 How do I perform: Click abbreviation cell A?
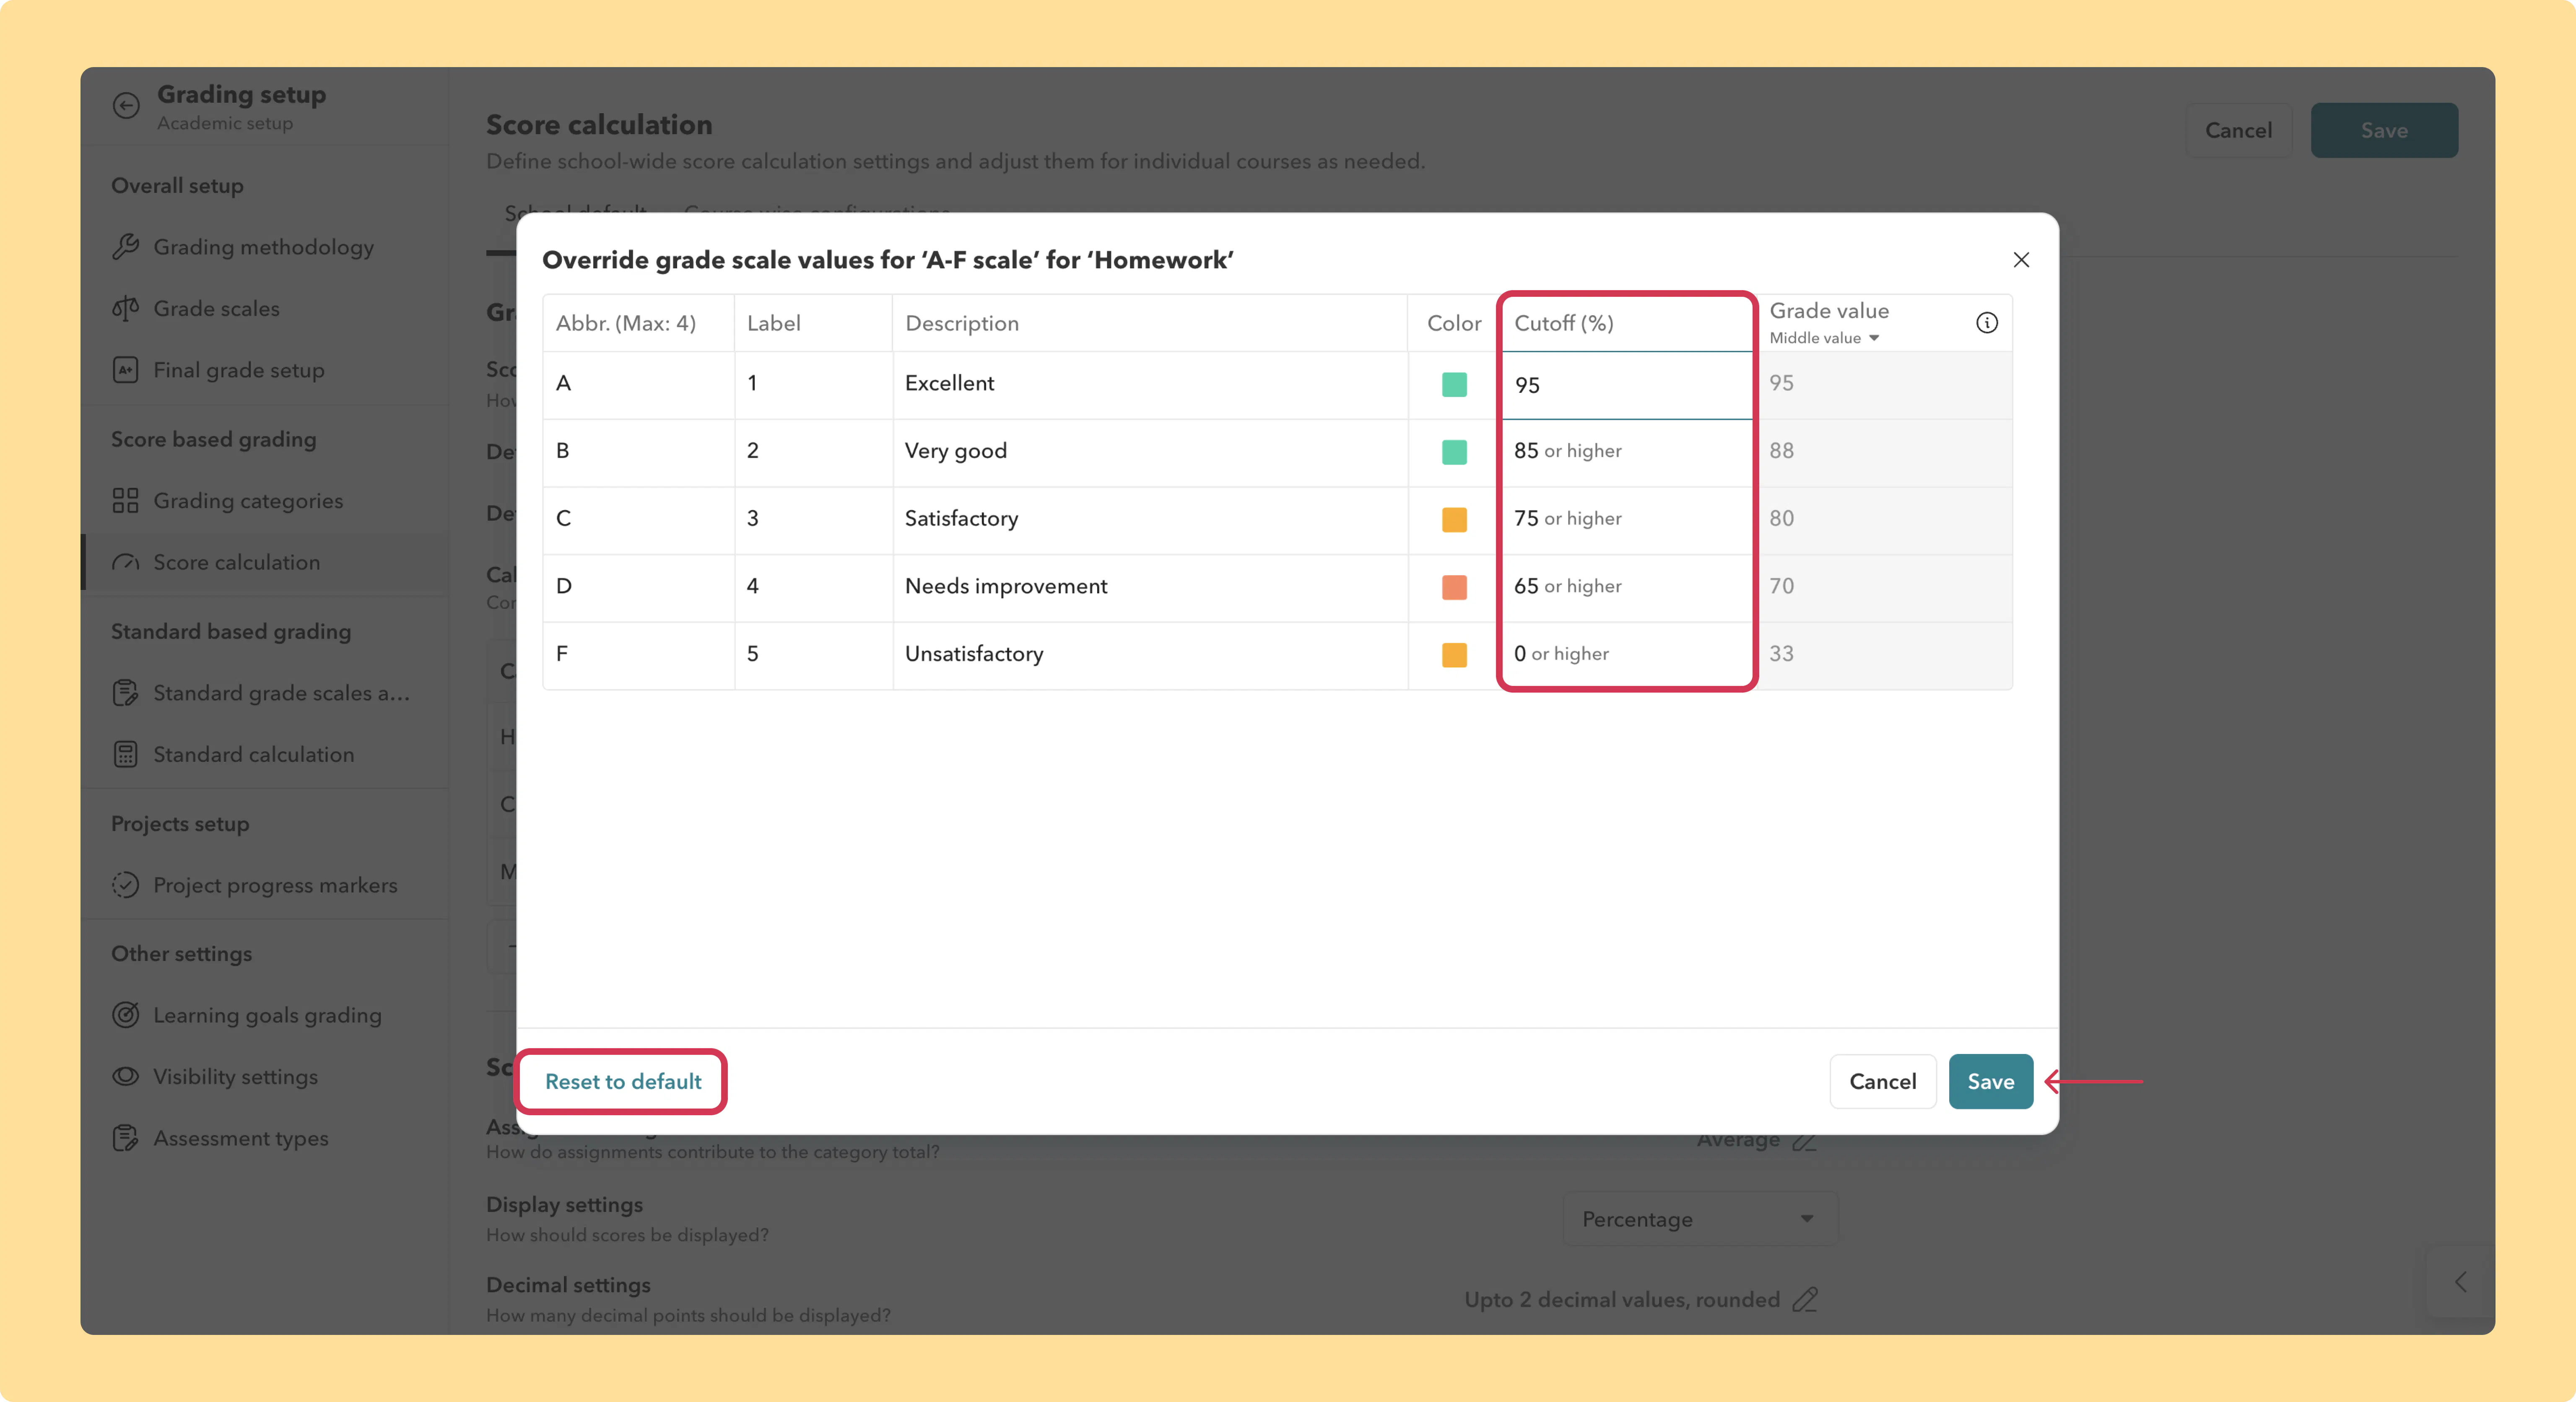[639, 384]
